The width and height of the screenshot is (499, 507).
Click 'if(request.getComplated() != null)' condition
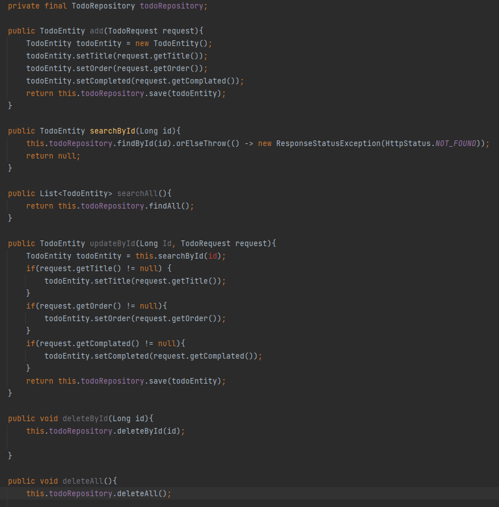coord(103,343)
